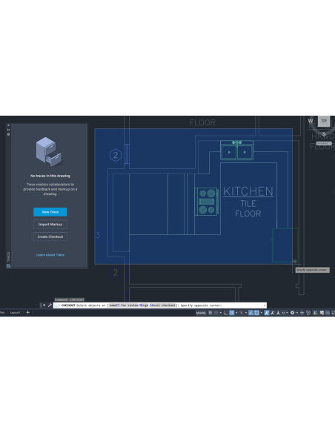Toggle show annotation objects
This screenshot has height=433, width=335.
267,313
